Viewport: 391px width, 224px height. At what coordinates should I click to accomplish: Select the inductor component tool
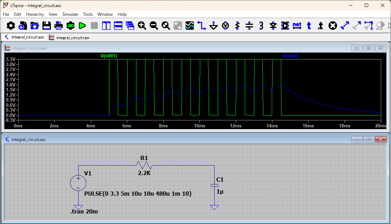261,26
